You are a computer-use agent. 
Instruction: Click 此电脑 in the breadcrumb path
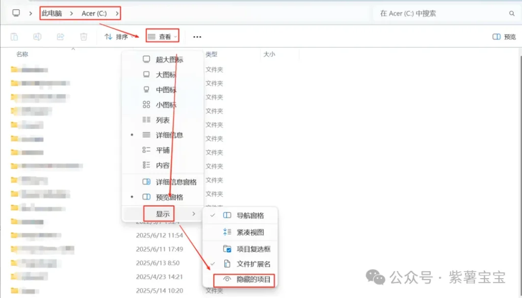tap(51, 13)
